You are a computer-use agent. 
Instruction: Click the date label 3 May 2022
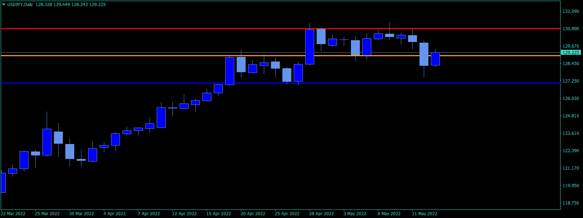tap(355, 214)
